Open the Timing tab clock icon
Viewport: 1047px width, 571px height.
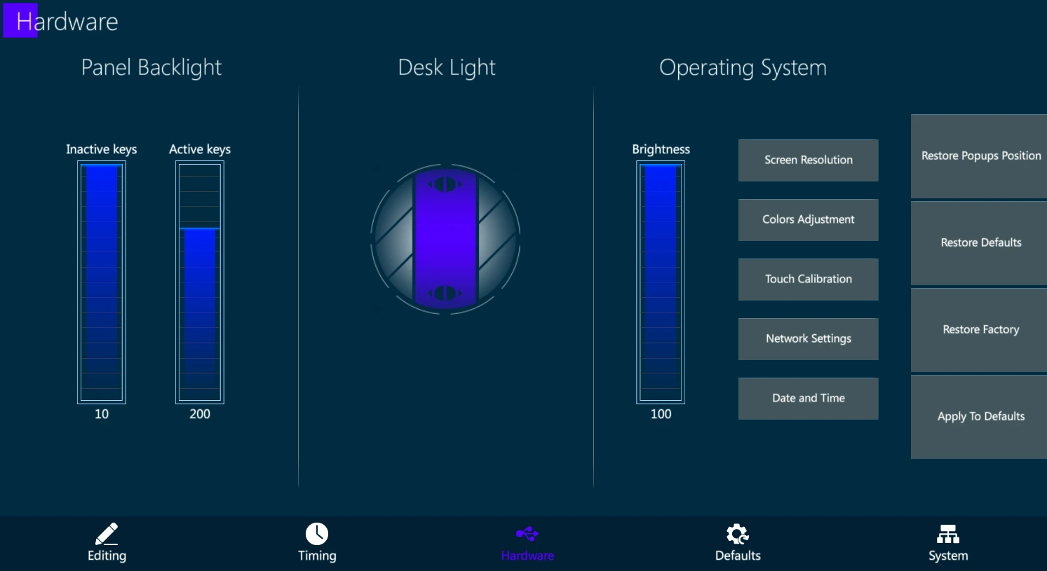tap(317, 534)
